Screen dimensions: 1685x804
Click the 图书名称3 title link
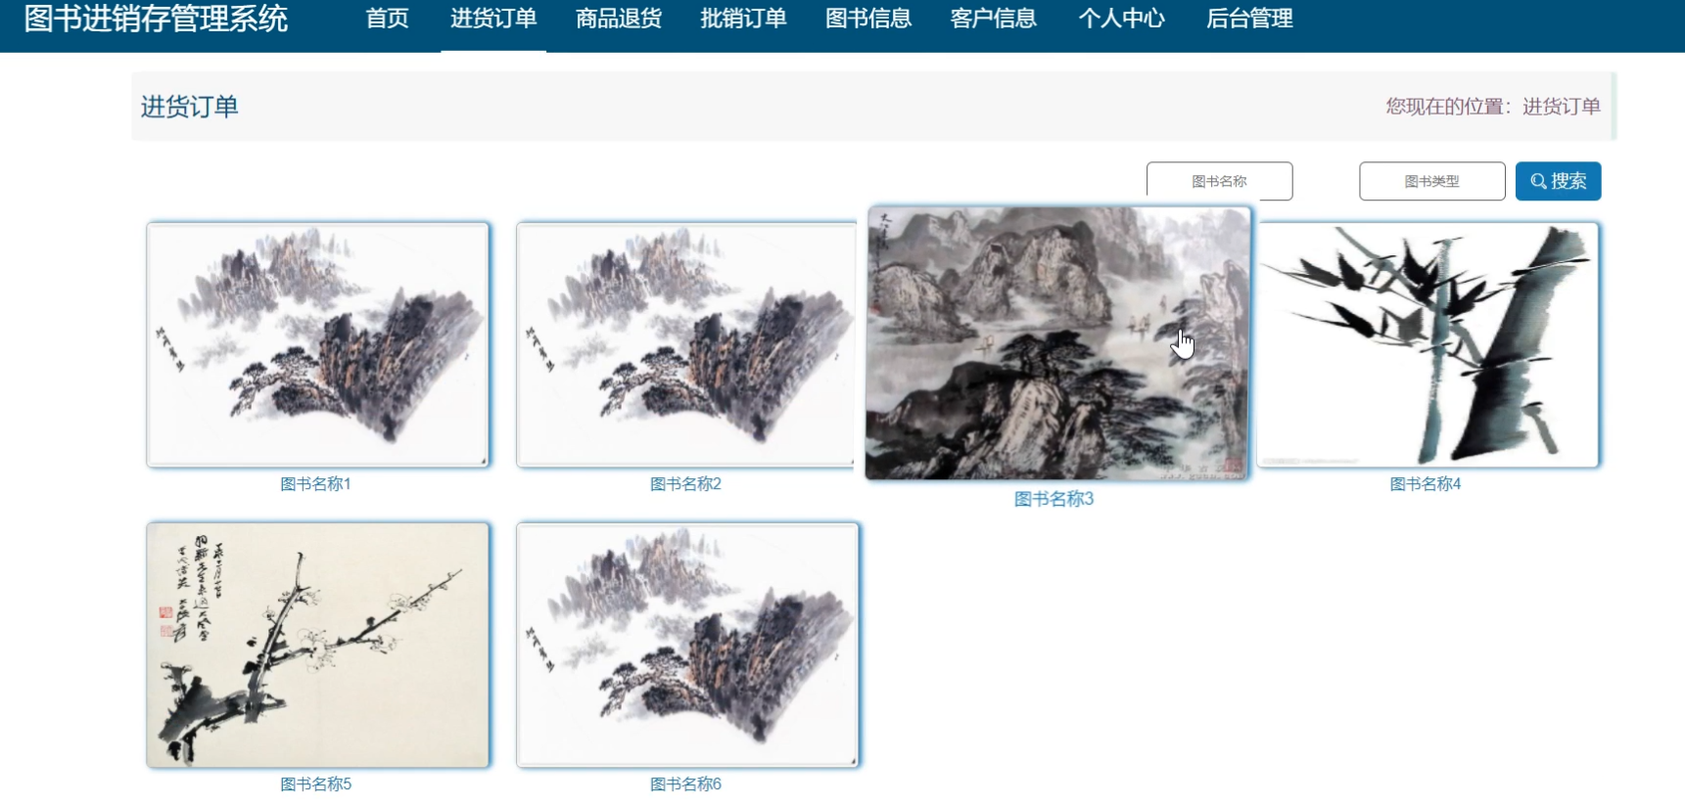1053,499
